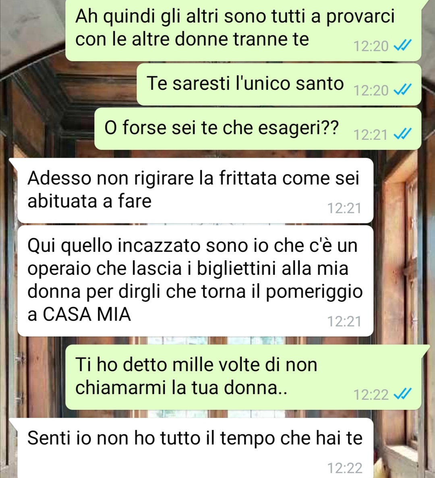Tap the 12:20 timestamp on 'Te saresti l'unico santo'

pyautogui.click(x=371, y=91)
